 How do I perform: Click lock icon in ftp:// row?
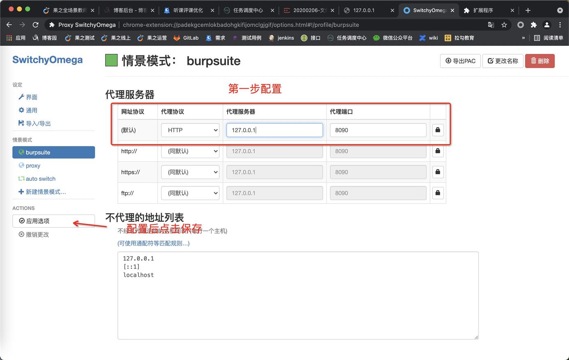click(x=438, y=193)
